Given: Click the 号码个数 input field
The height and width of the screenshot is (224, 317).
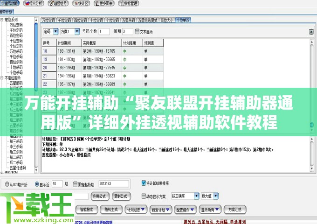Looking at the screenshot, I should (x=104, y=31).
